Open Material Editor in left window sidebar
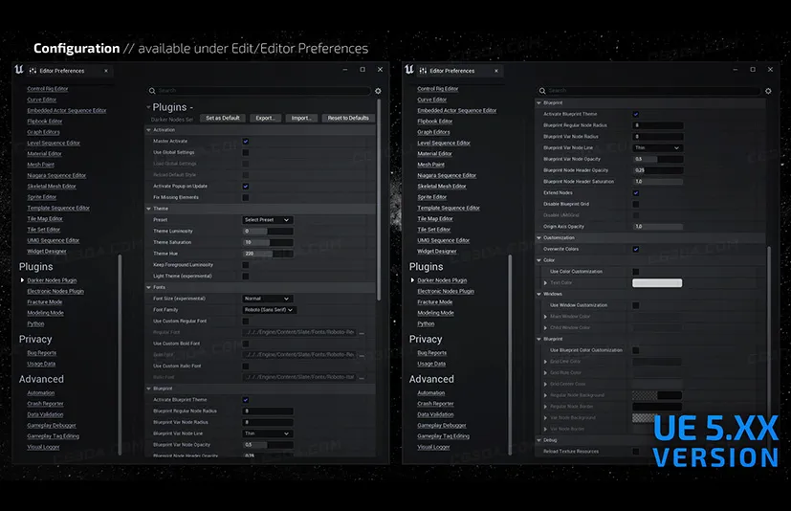This screenshot has width=791, height=511. (44, 154)
